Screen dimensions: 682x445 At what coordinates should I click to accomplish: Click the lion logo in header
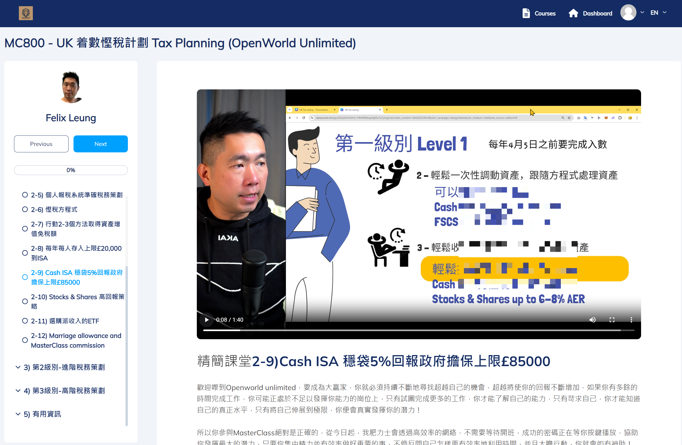[x=26, y=13]
